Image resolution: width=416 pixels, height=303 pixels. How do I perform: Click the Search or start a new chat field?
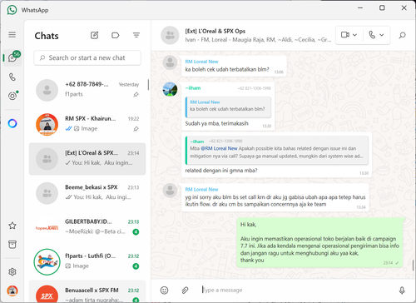click(x=87, y=57)
